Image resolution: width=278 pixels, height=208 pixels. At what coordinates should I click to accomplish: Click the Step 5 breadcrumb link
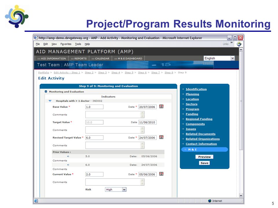(129, 73)
